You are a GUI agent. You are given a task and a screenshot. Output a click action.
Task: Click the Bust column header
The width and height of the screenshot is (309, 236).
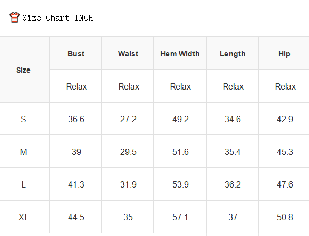pos(76,54)
